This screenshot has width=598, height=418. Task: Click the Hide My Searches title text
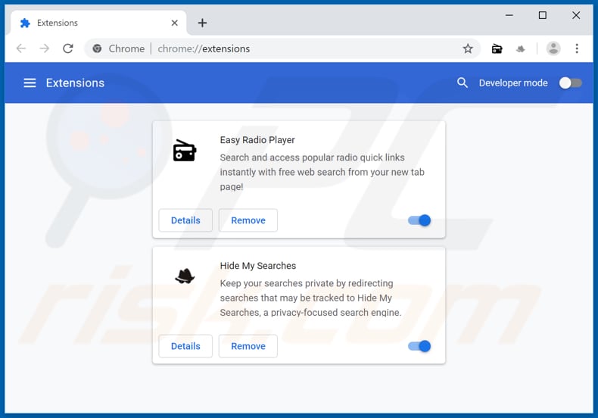[258, 266]
